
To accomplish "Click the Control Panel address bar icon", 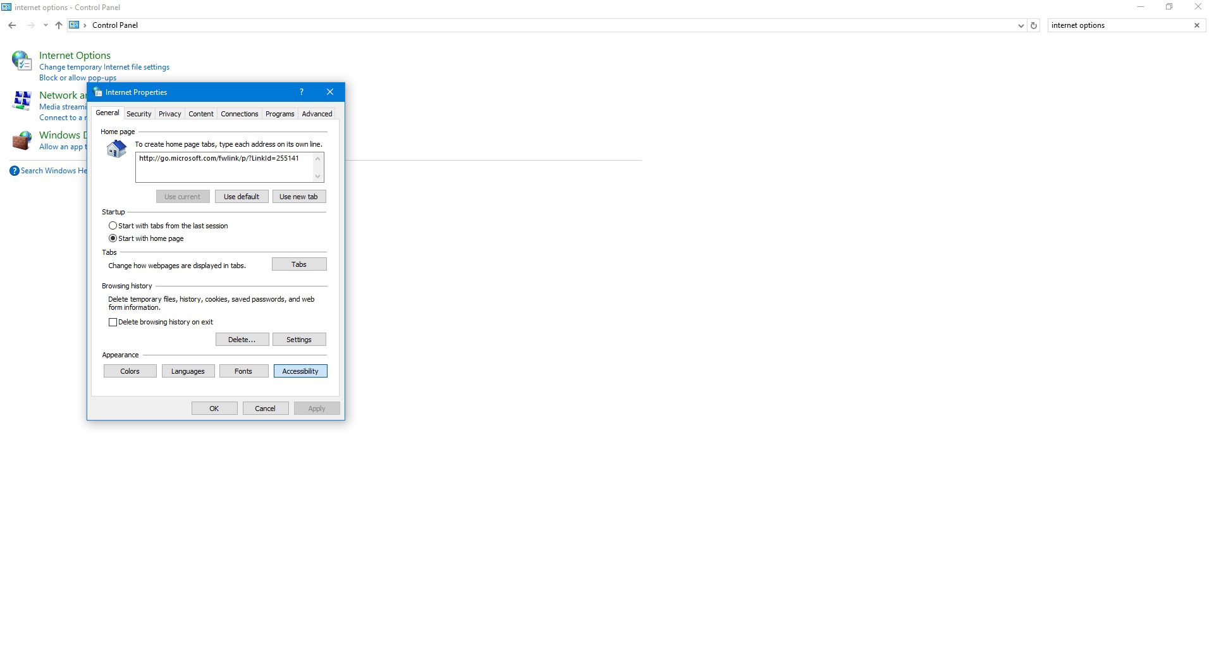I will coord(74,25).
